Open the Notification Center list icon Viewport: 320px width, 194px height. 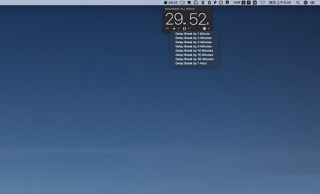[313, 3]
